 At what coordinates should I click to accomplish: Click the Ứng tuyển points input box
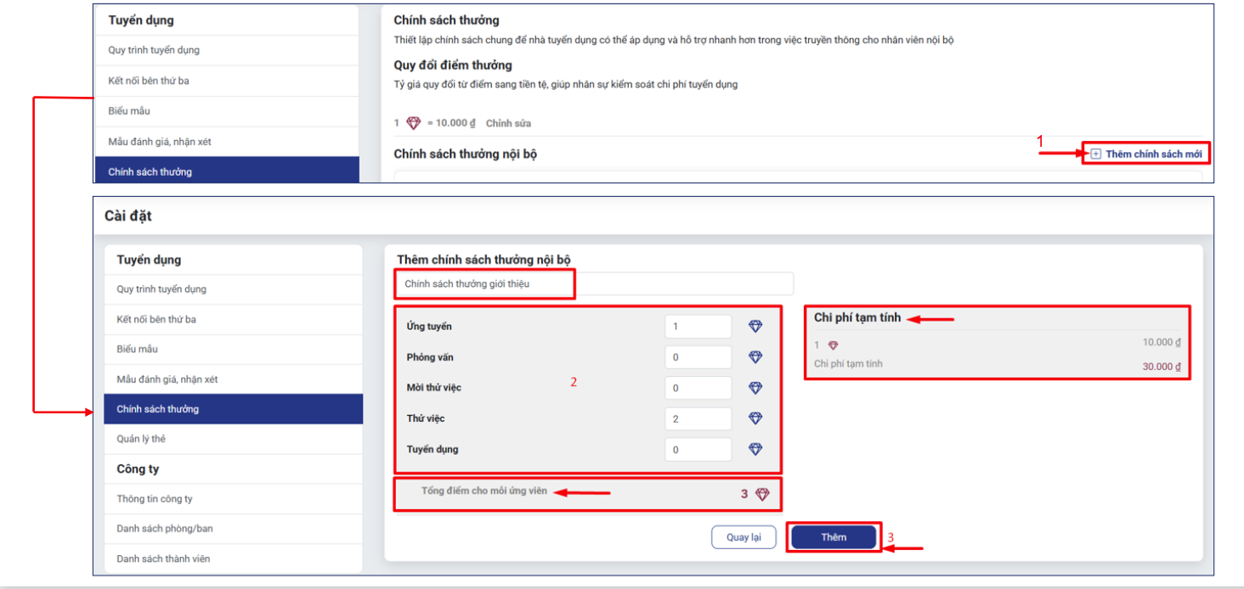tap(698, 327)
